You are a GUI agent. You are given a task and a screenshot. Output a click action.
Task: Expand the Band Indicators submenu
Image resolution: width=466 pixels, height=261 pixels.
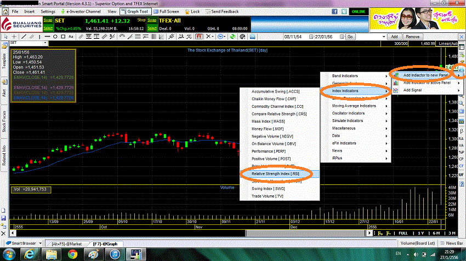point(356,76)
